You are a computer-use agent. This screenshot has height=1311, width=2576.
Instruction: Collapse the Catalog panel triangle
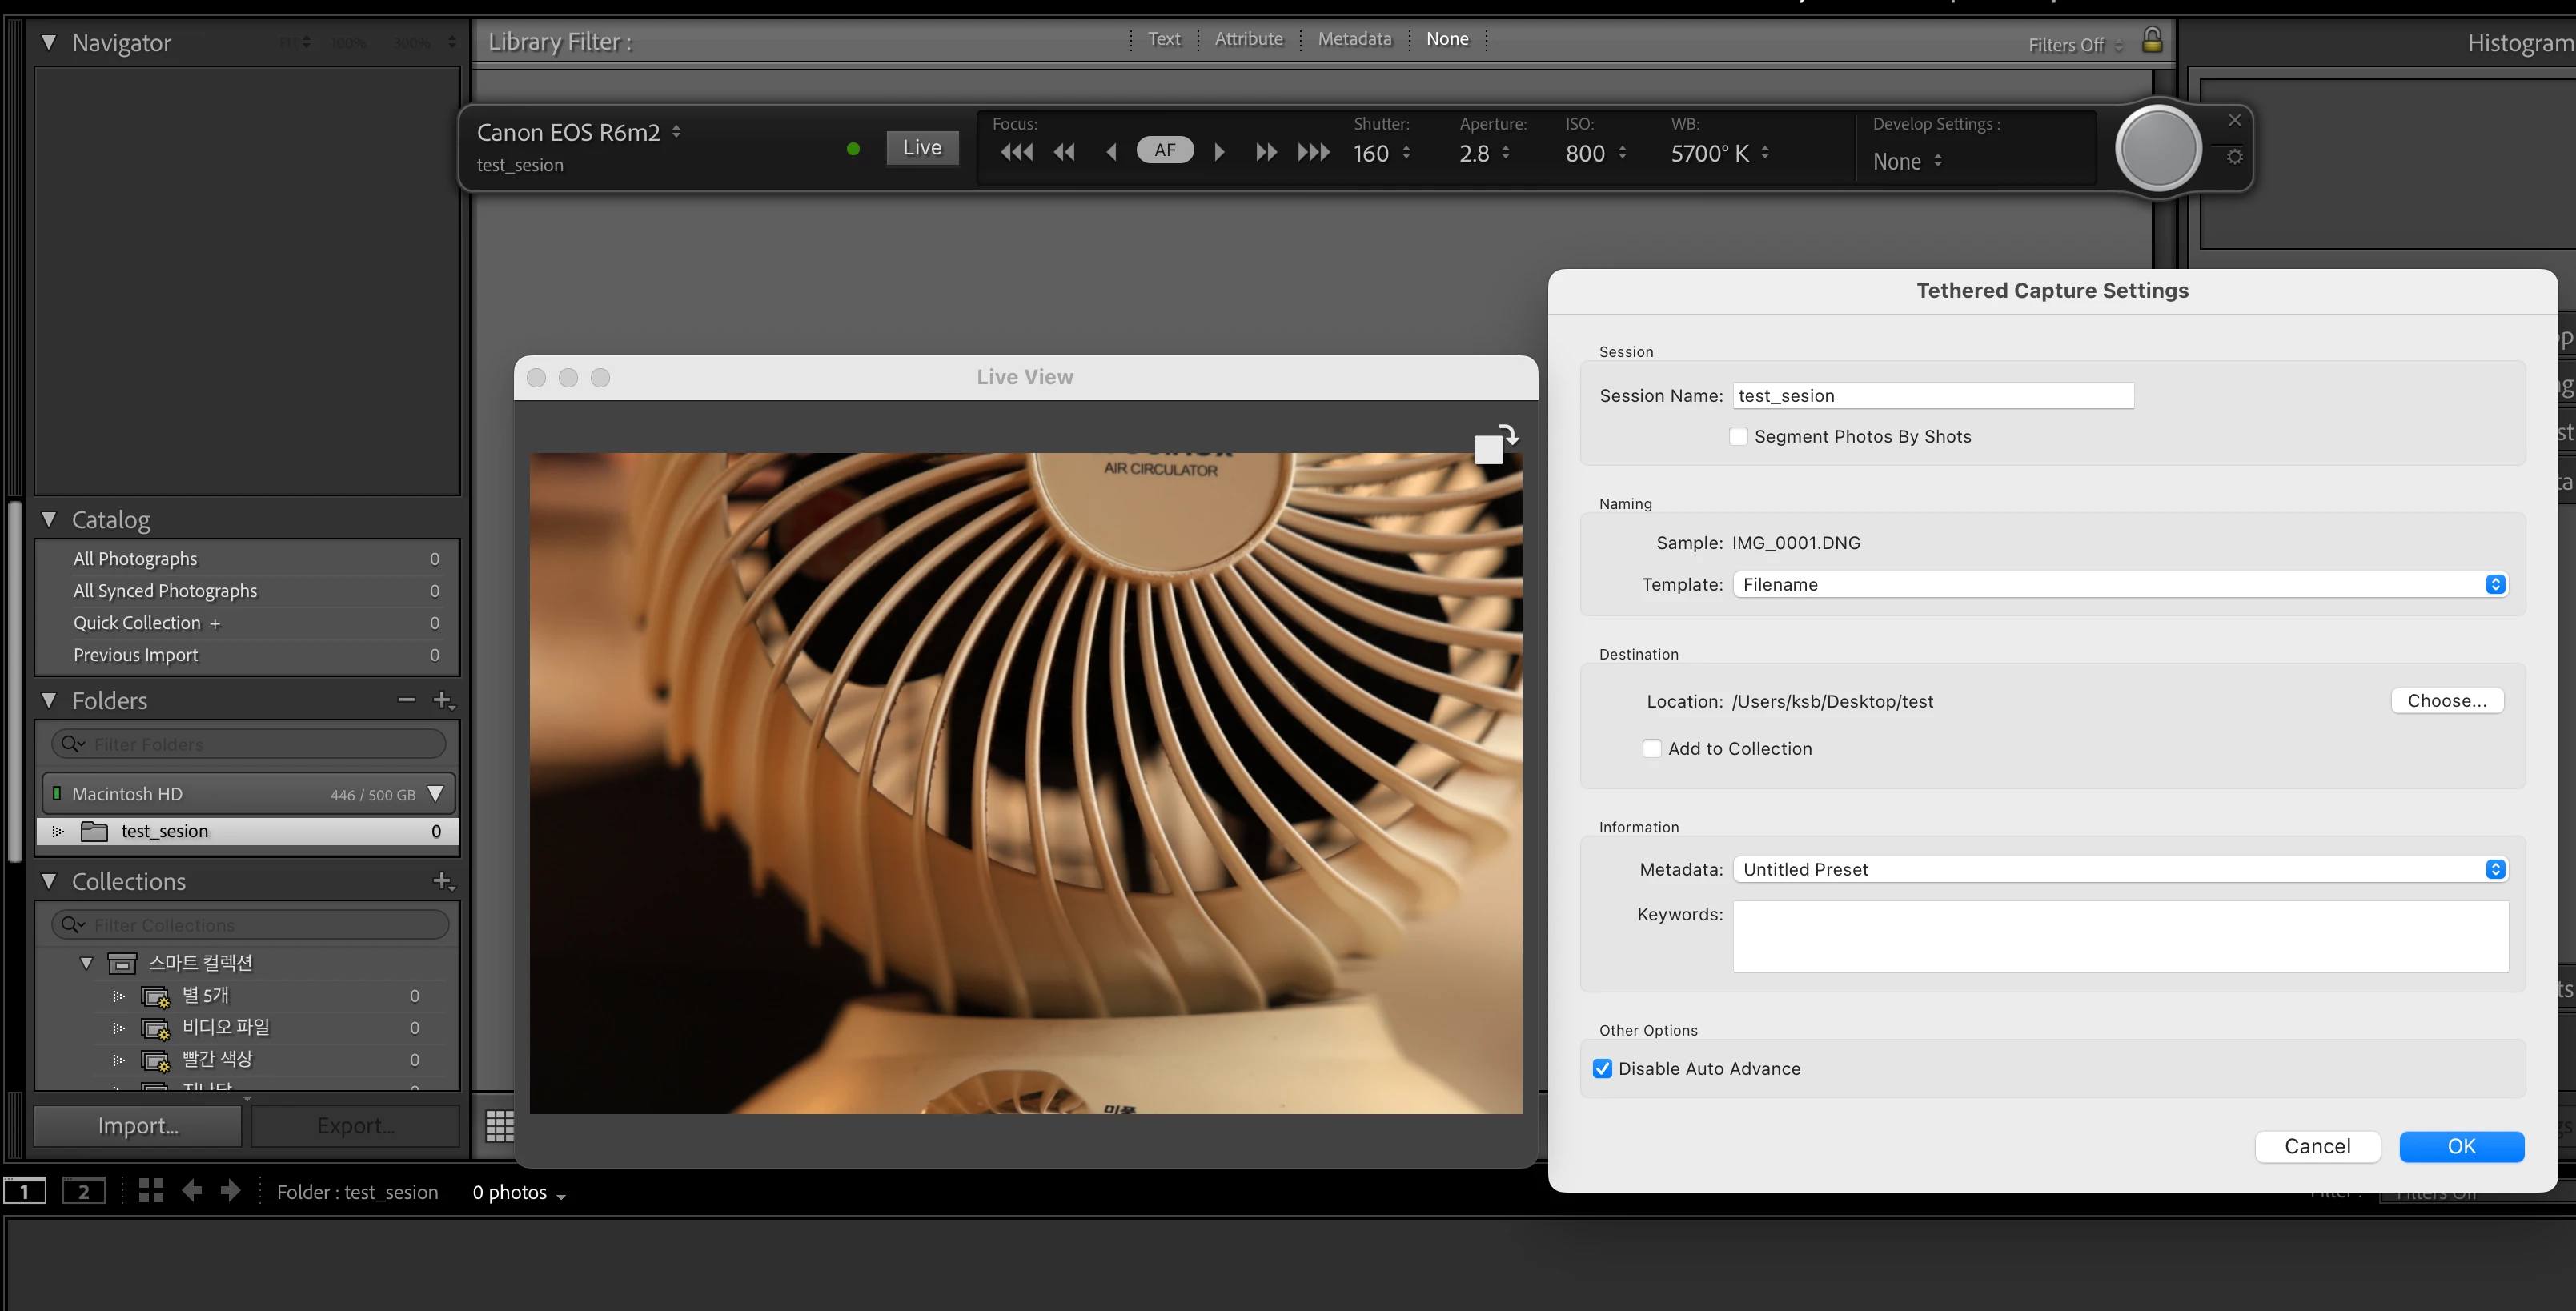[49, 520]
